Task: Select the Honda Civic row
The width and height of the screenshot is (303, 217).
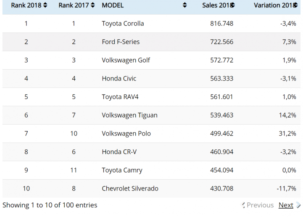Action: point(151,78)
